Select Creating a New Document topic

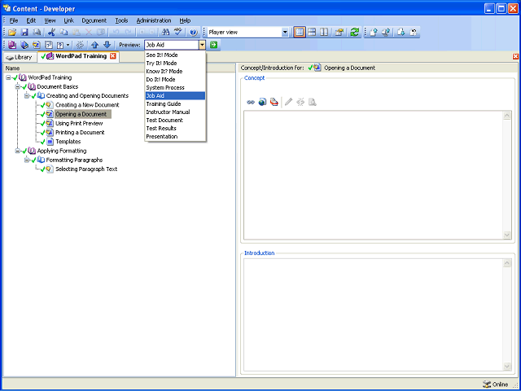coord(87,105)
